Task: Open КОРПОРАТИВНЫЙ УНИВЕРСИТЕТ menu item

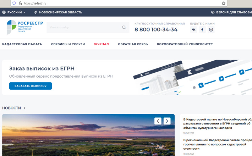Action: (x=185, y=44)
